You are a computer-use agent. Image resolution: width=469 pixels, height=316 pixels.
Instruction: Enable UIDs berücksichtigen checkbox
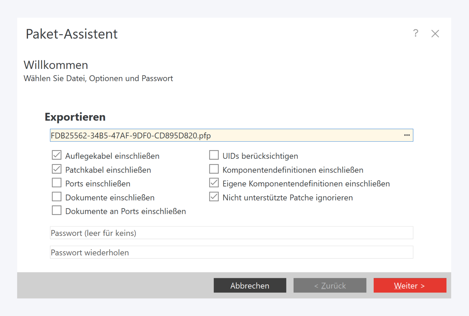click(x=214, y=155)
